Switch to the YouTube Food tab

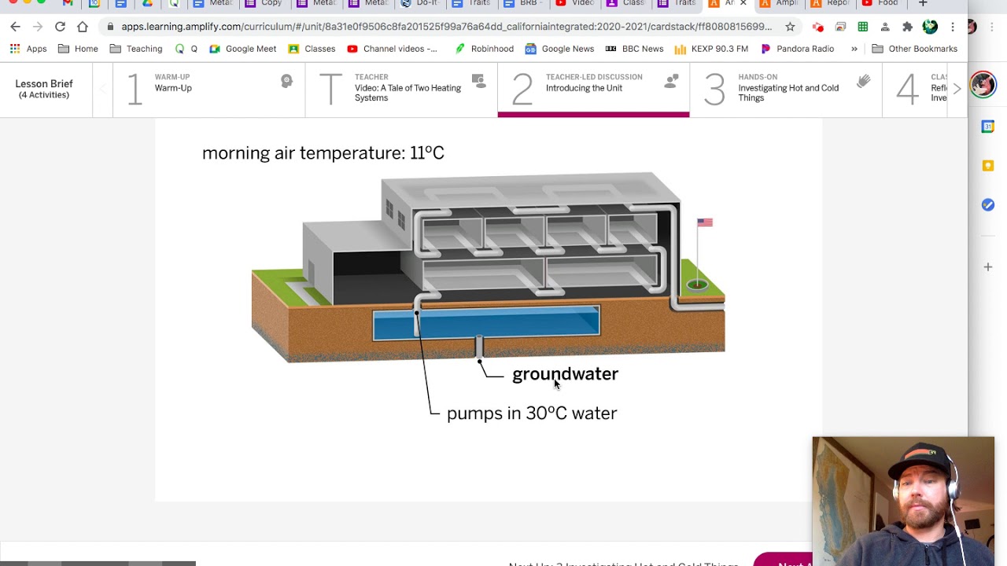(880, 3)
